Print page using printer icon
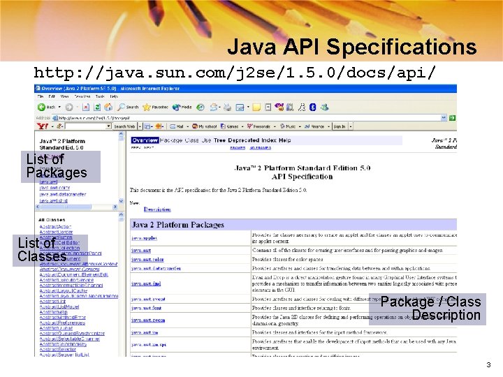The image size is (503, 377). coord(227,107)
